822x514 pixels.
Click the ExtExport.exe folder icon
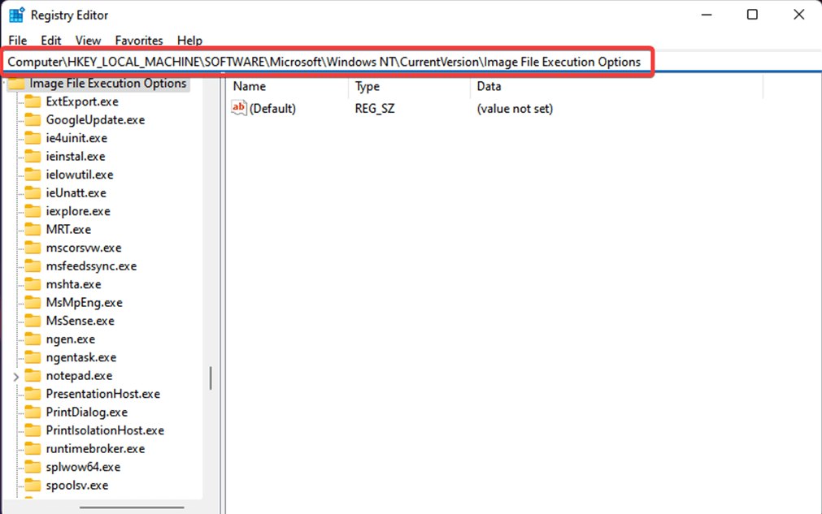[33, 102]
